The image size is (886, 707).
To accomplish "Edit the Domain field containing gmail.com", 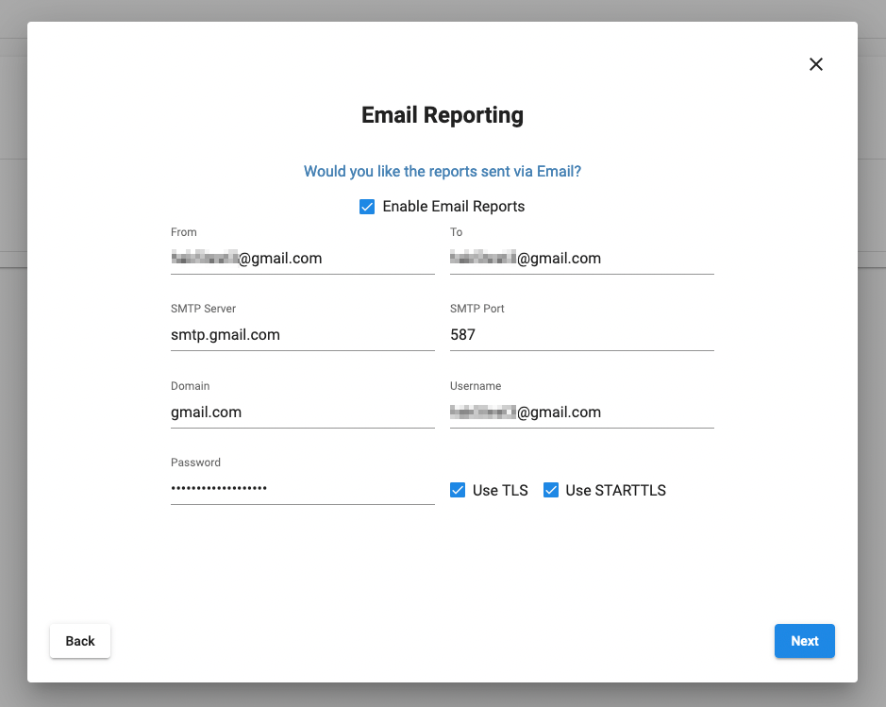I will coord(302,412).
